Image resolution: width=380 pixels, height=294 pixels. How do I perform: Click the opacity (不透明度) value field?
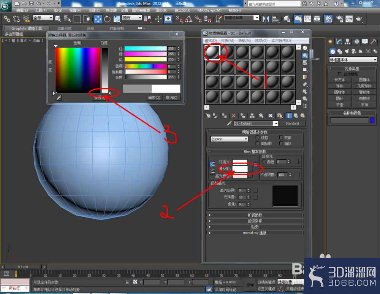click(x=283, y=175)
